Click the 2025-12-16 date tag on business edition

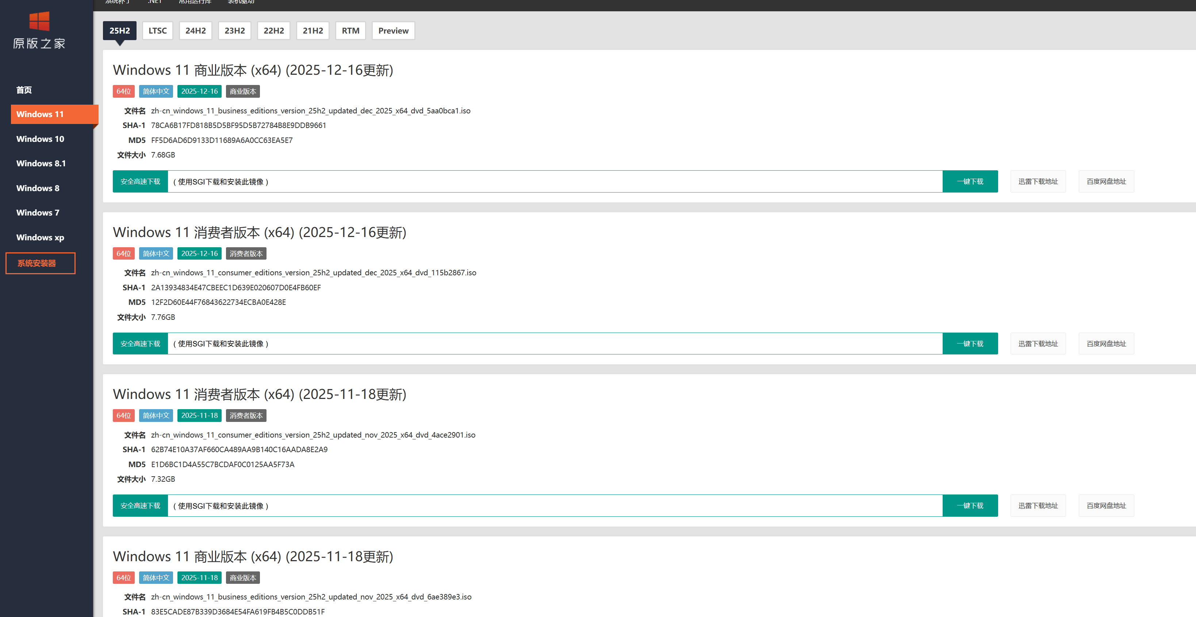[x=199, y=92]
